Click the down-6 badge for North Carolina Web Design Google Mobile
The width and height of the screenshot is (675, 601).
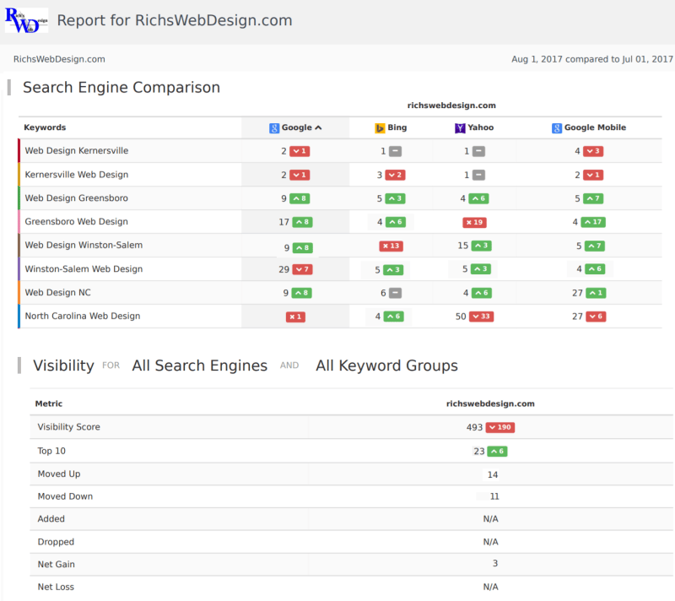pos(596,317)
